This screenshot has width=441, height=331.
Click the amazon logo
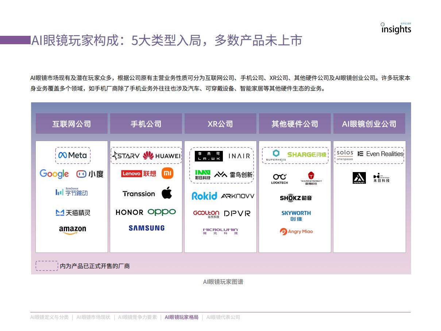tap(73, 230)
